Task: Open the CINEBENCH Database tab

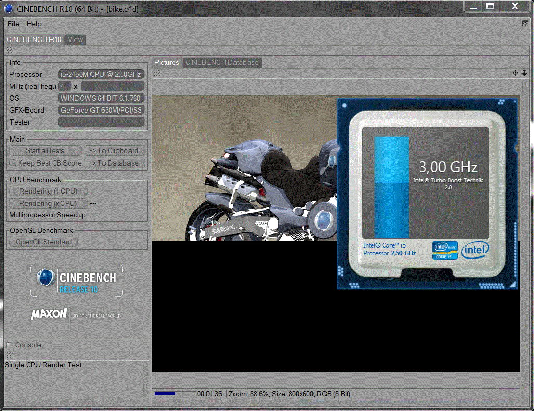Action: click(222, 63)
